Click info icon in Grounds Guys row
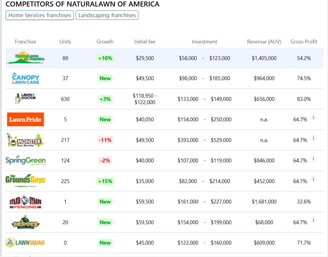Image resolution: width=328 pixels, height=257 pixels. [313, 179]
